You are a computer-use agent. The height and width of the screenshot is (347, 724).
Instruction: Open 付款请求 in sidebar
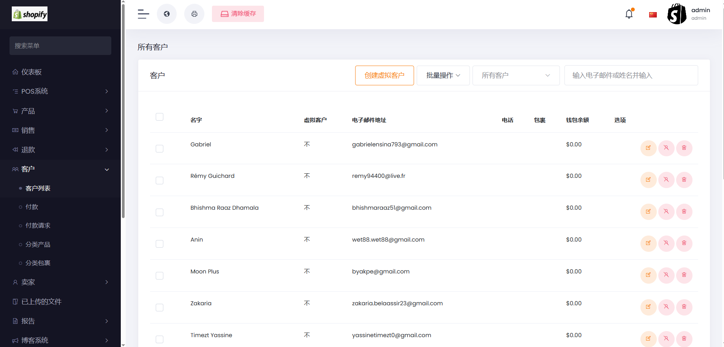[x=38, y=226]
